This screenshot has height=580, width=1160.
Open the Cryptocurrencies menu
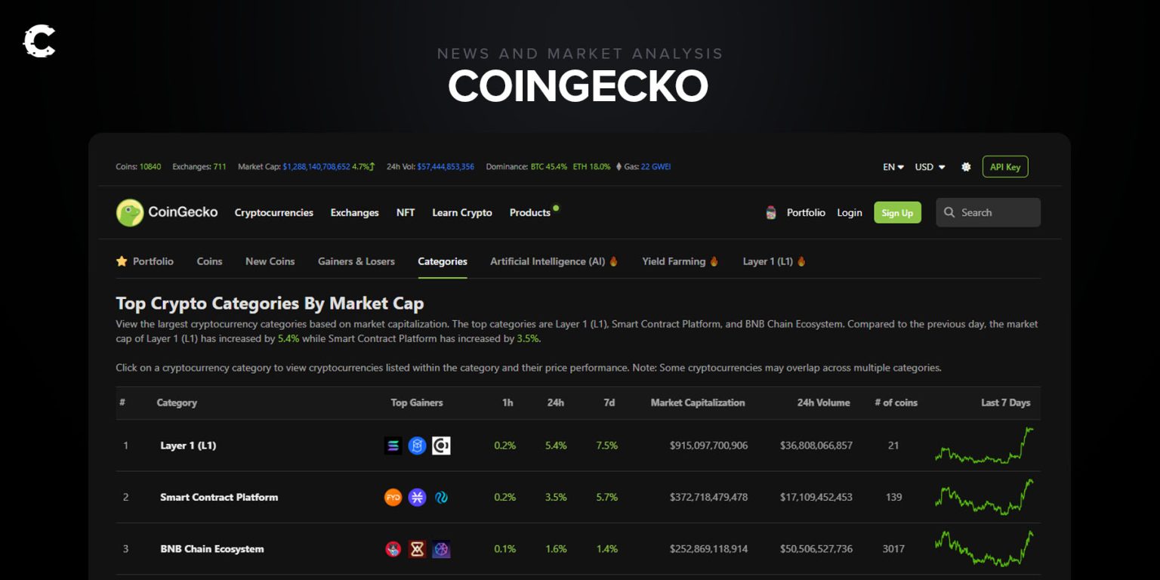point(273,213)
